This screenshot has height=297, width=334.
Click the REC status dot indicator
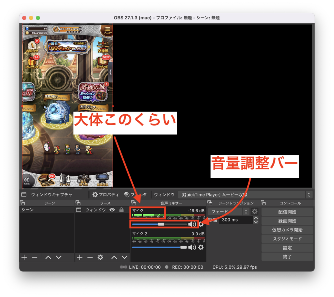click(x=167, y=267)
